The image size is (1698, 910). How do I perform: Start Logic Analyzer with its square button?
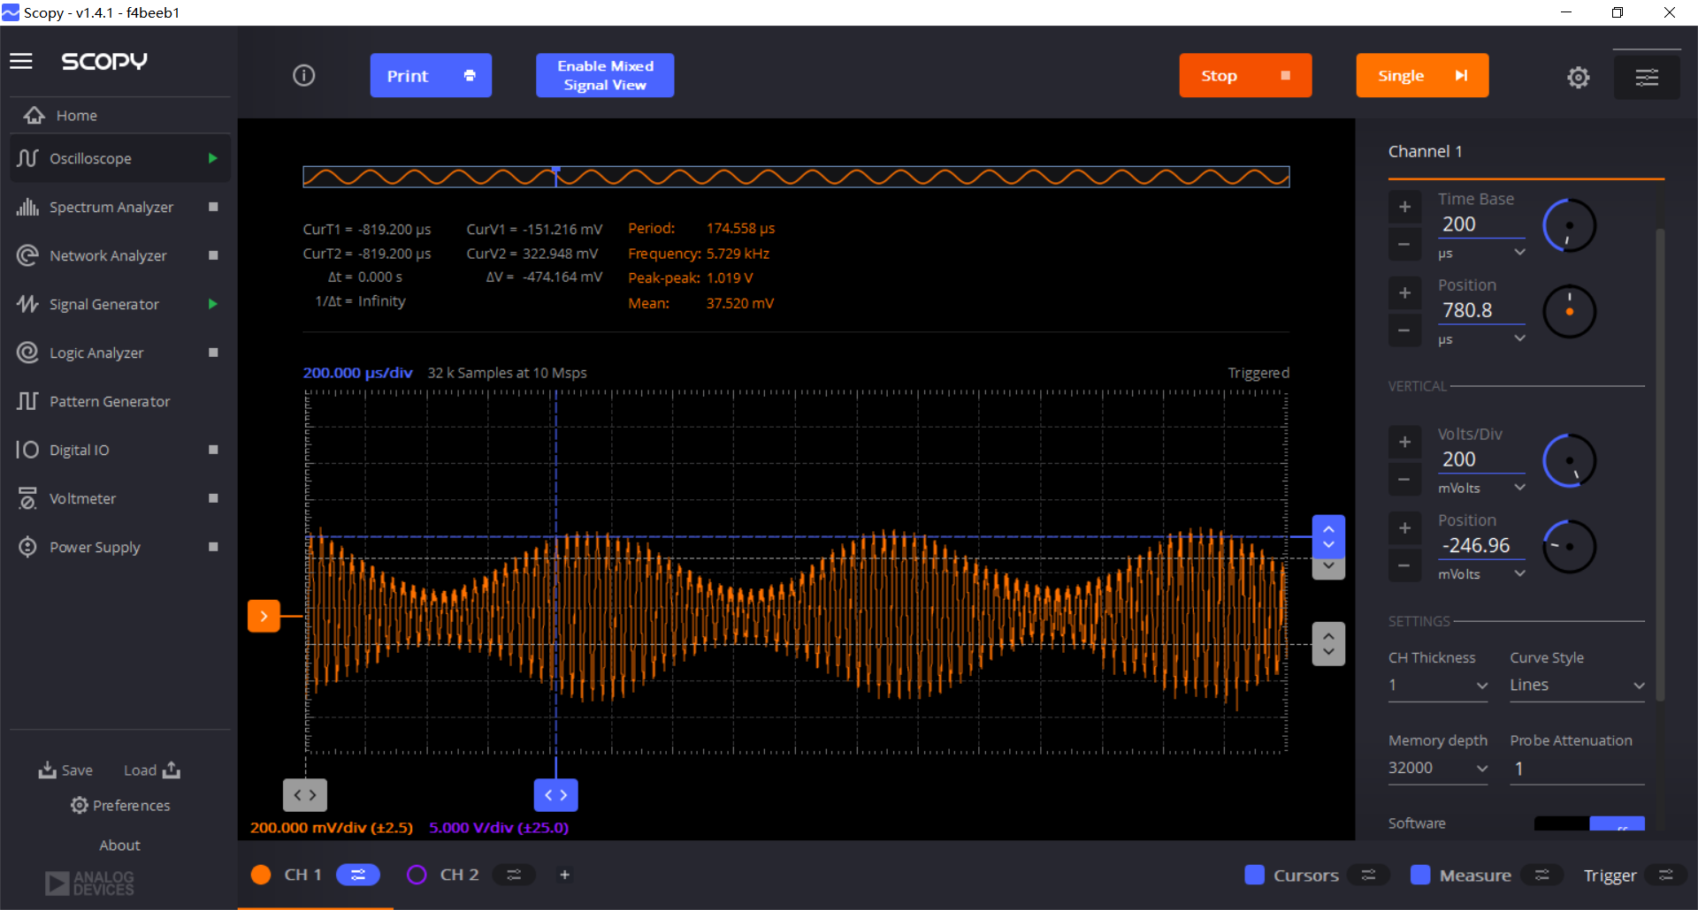point(213,353)
